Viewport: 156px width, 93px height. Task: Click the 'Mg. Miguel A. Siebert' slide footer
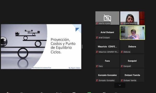coord(75,68)
